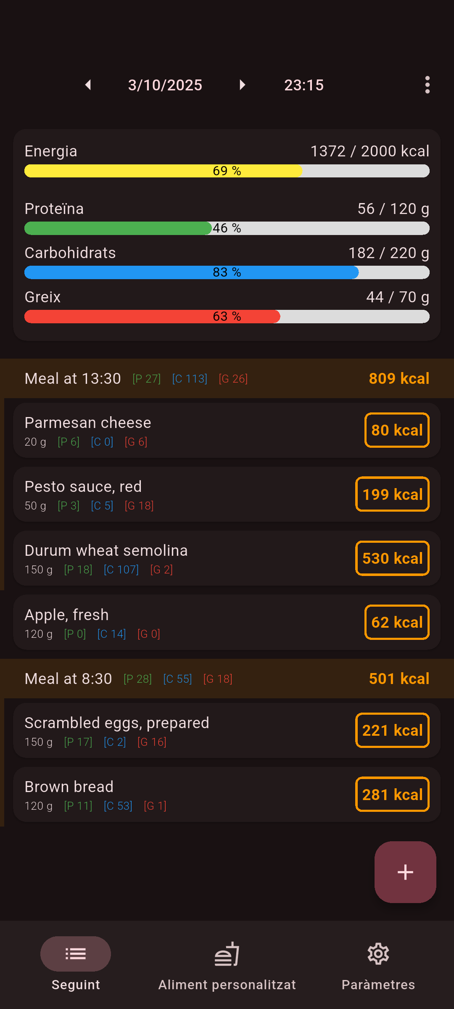This screenshot has width=454, height=1009.
Task: Open the date picker 3/10/2025
Action: 165,85
